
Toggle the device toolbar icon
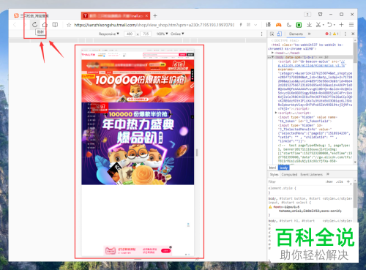click(280, 34)
